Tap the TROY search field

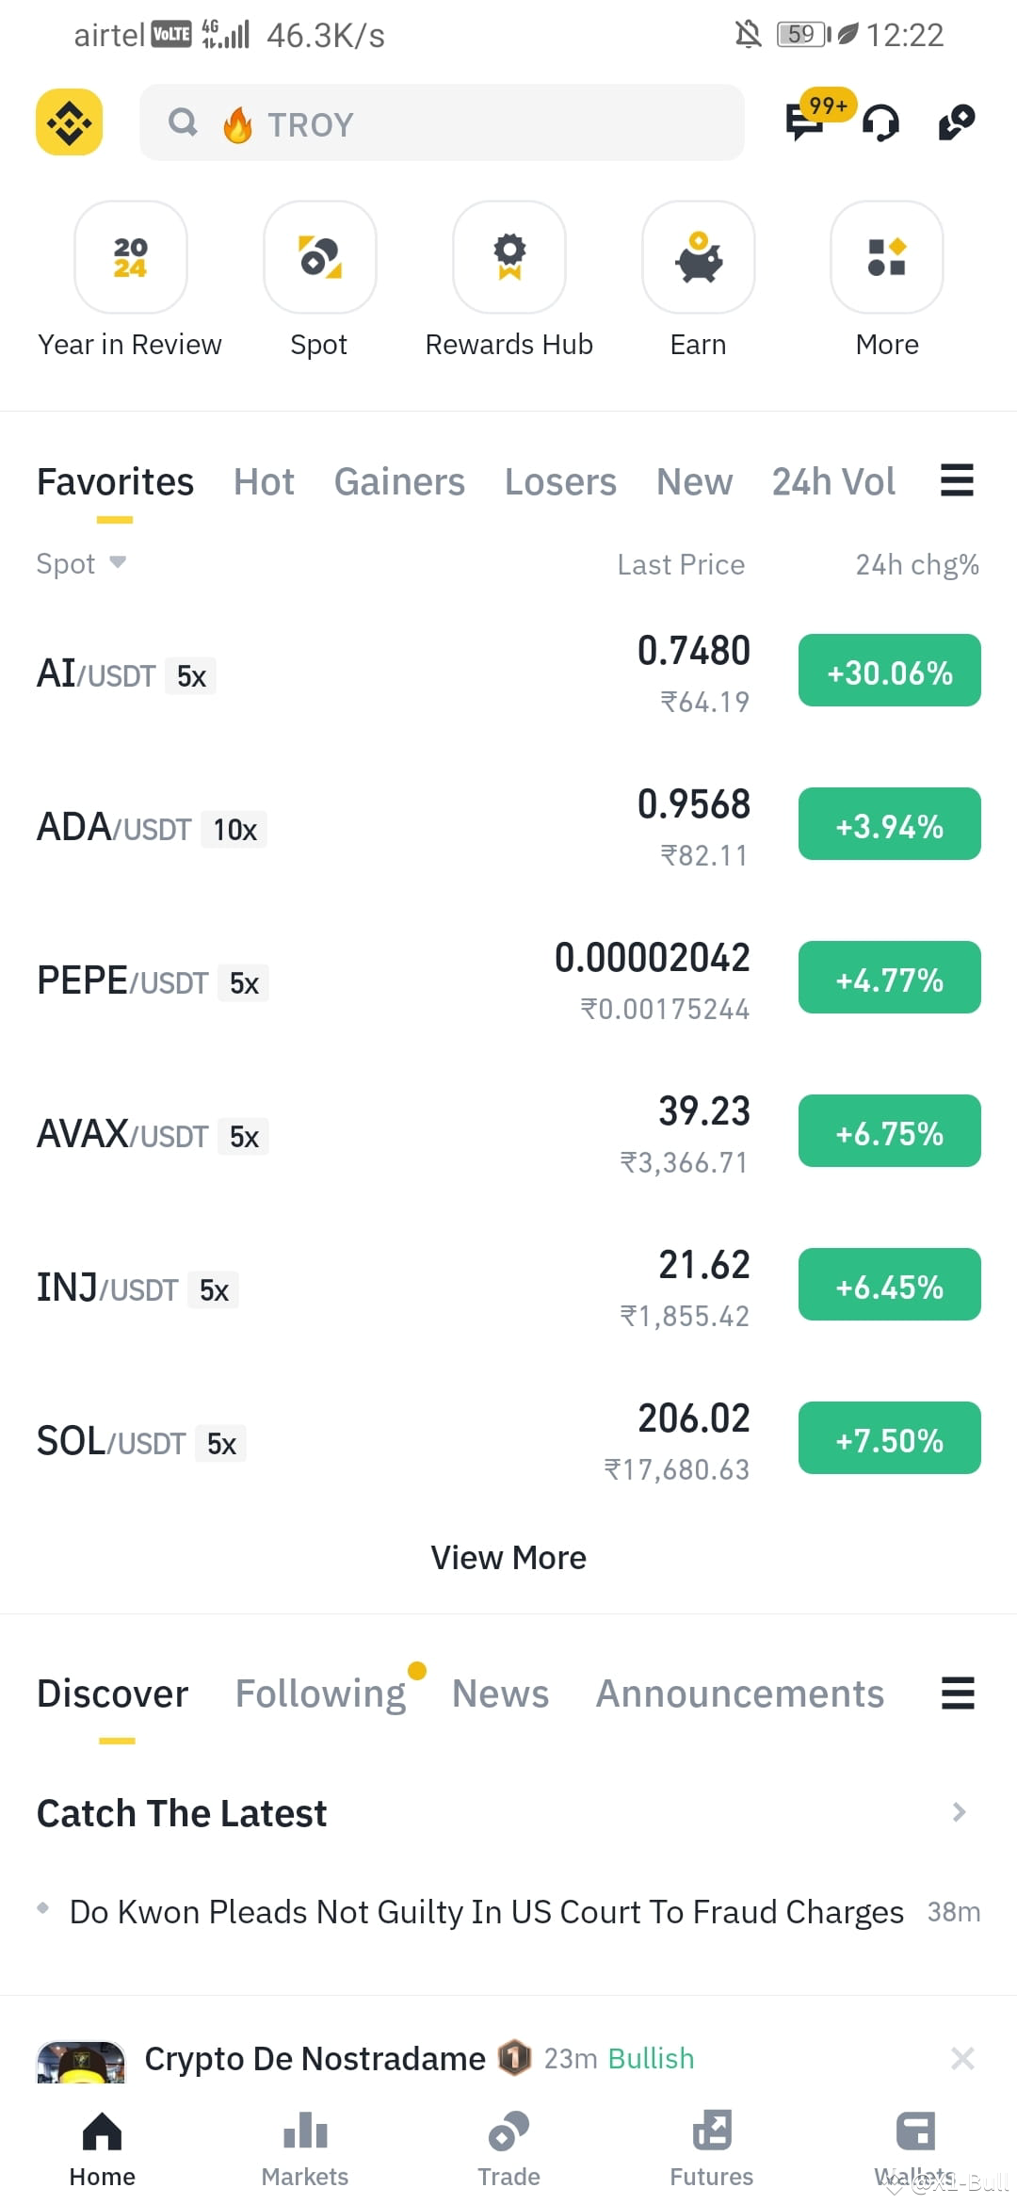[443, 122]
